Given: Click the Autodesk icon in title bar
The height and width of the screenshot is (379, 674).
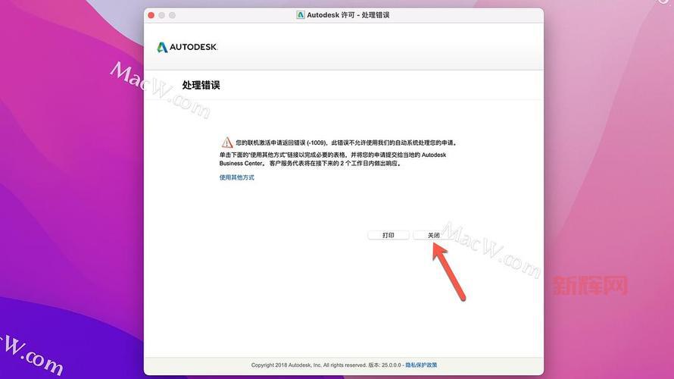Looking at the screenshot, I should coord(301,15).
